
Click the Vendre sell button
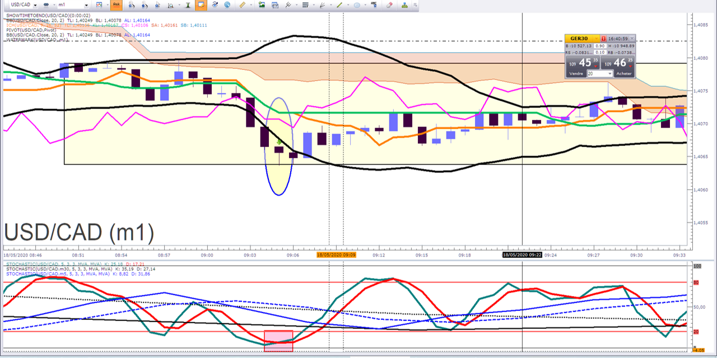point(575,74)
